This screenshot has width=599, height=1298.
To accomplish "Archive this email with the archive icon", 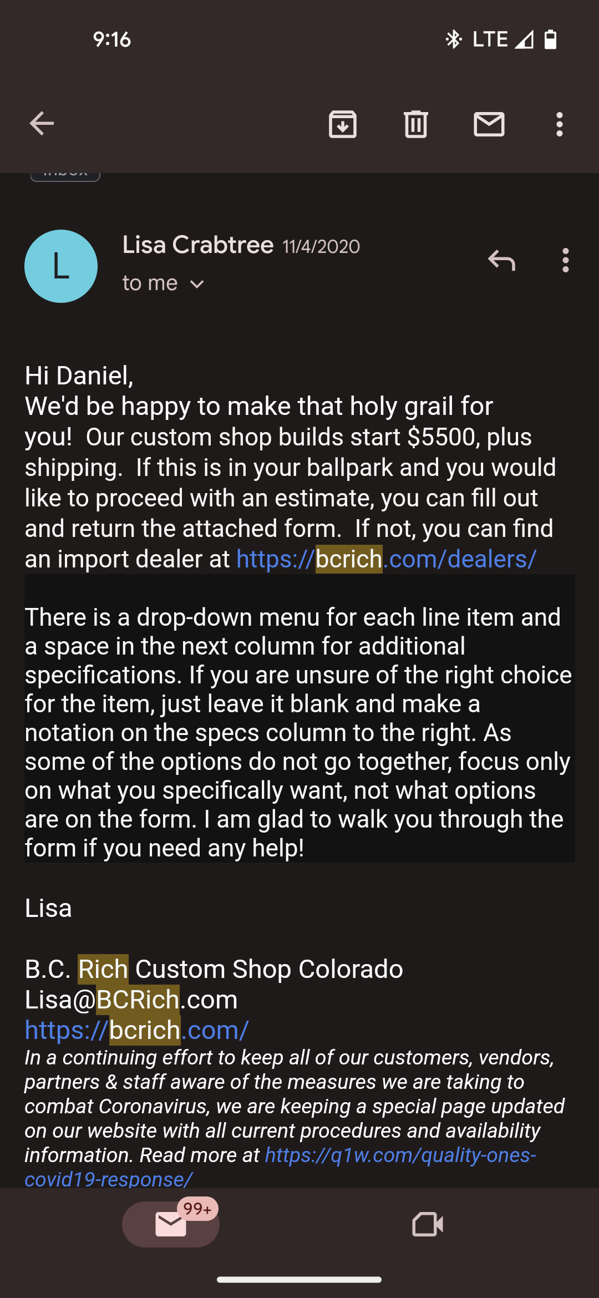I will click(x=343, y=124).
